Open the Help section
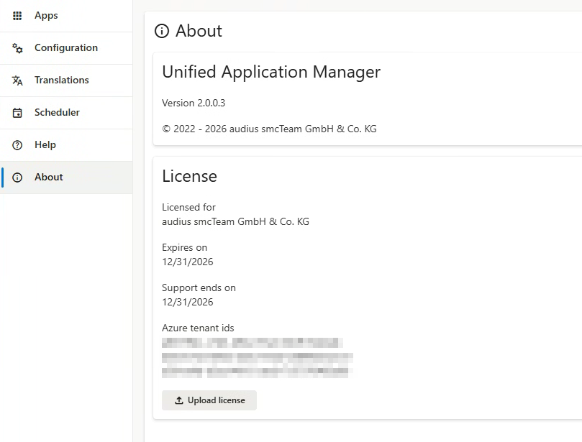This screenshot has width=582, height=442. coord(66,145)
